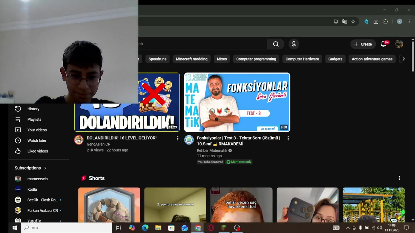Click the taskbar Ara search box
This screenshot has height=233, width=415.
(x=66, y=228)
